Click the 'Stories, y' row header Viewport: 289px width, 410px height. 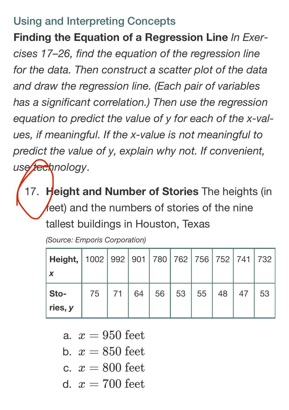[64, 300]
